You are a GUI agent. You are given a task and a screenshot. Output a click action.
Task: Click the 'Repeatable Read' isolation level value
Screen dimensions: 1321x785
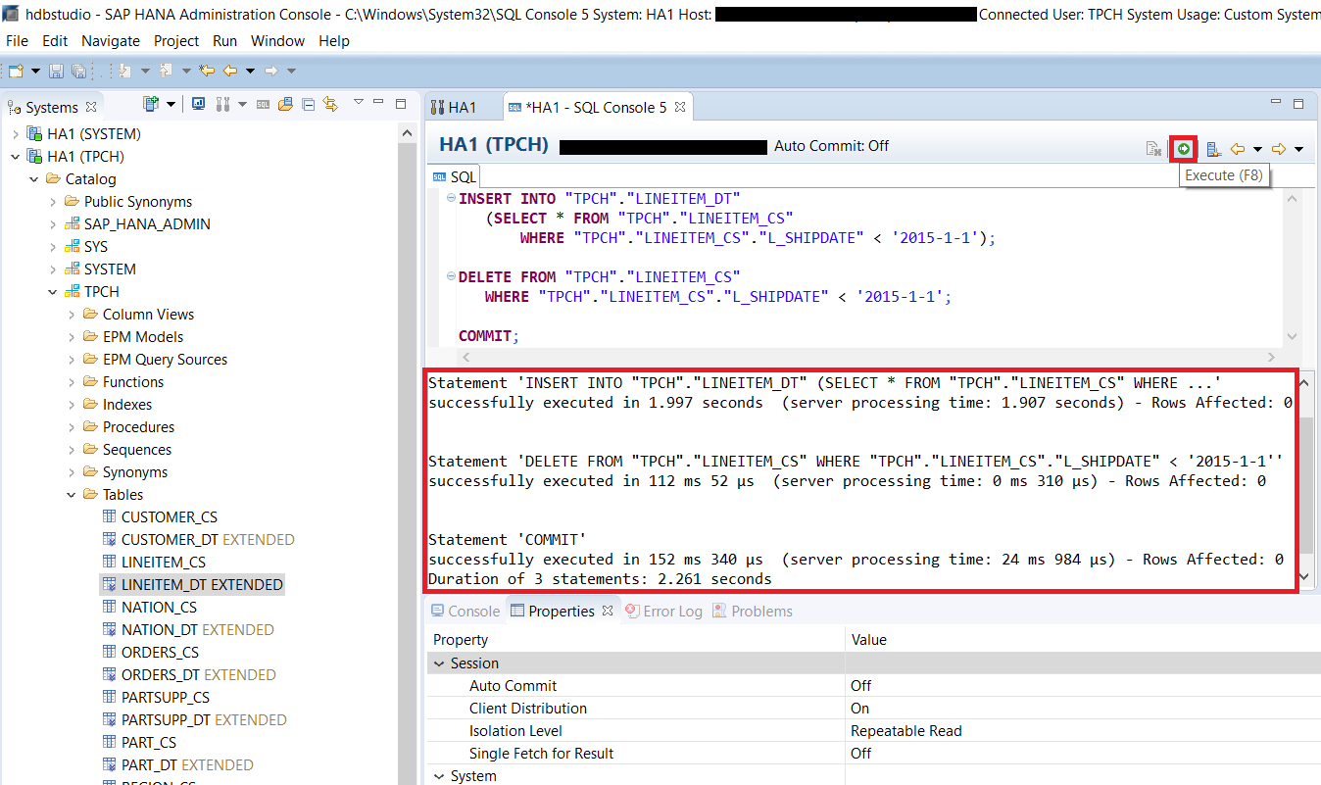tap(906, 731)
